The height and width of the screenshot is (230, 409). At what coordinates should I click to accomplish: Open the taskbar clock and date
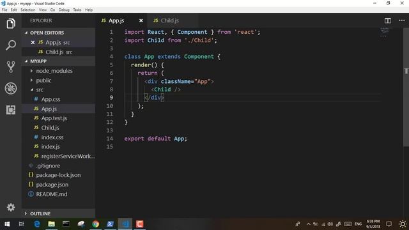coord(373,224)
